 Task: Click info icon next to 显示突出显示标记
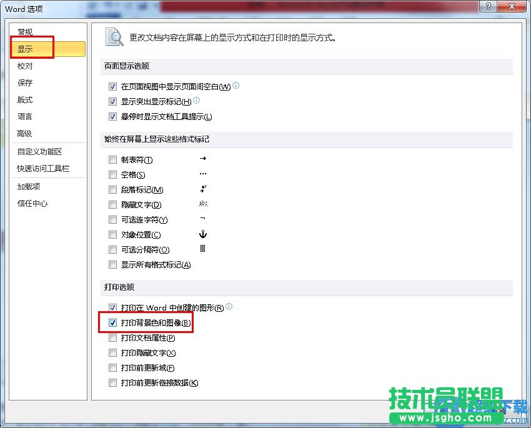(x=197, y=101)
